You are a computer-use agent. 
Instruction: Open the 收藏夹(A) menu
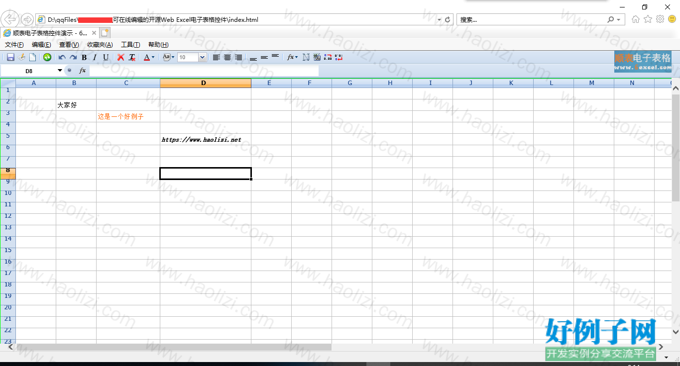coord(100,45)
